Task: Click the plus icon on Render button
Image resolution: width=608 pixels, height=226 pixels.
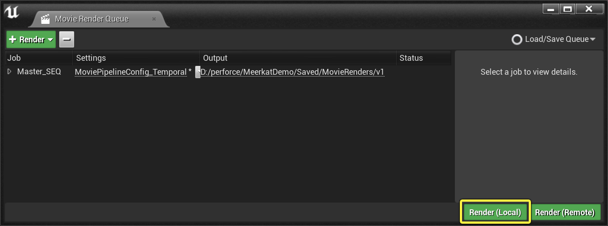Action: (13, 40)
